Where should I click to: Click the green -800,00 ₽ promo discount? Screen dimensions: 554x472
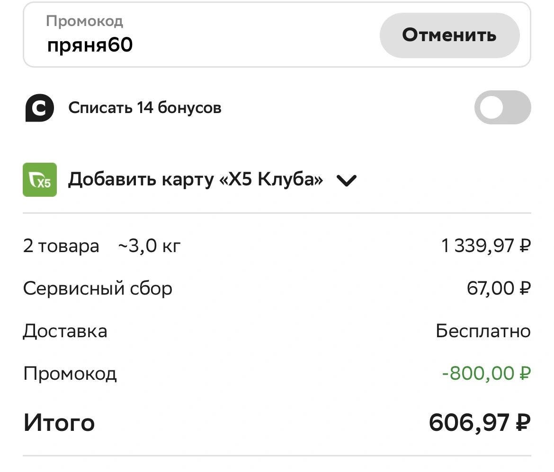click(x=486, y=374)
